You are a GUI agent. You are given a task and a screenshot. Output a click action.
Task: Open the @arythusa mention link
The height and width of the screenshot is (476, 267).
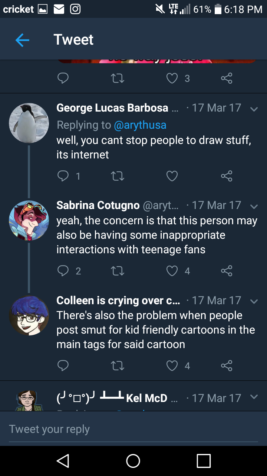(x=140, y=125)
